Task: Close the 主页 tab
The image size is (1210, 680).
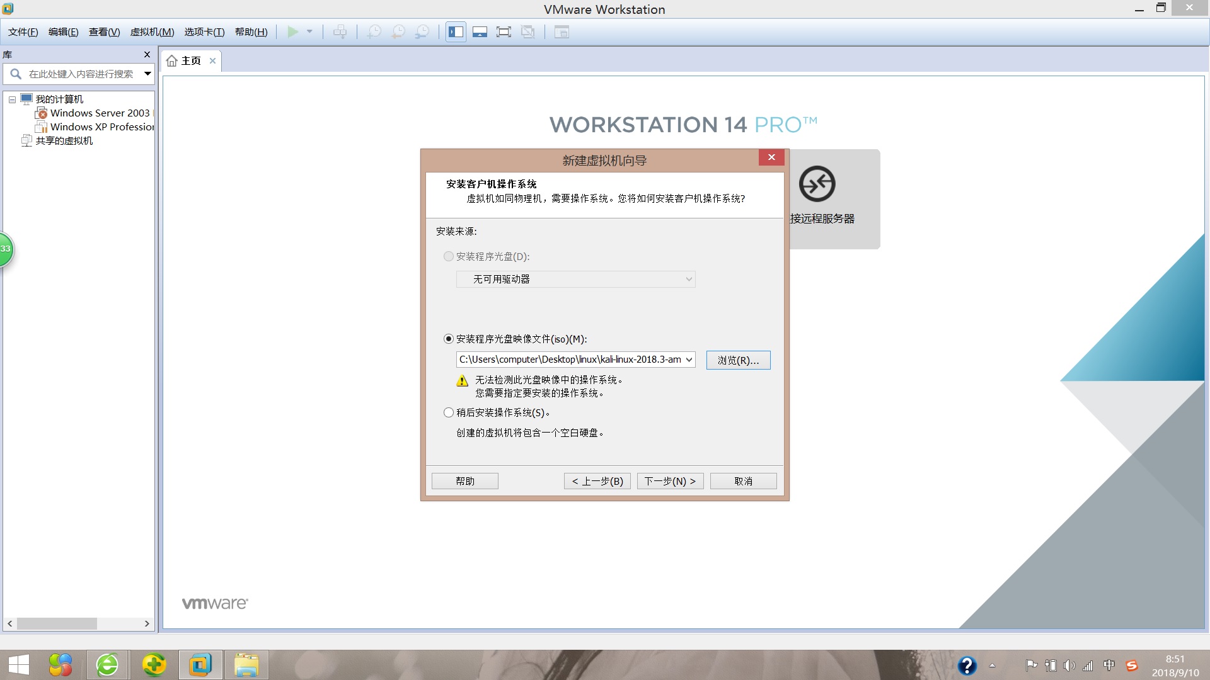Action: [x=213, y=61]
